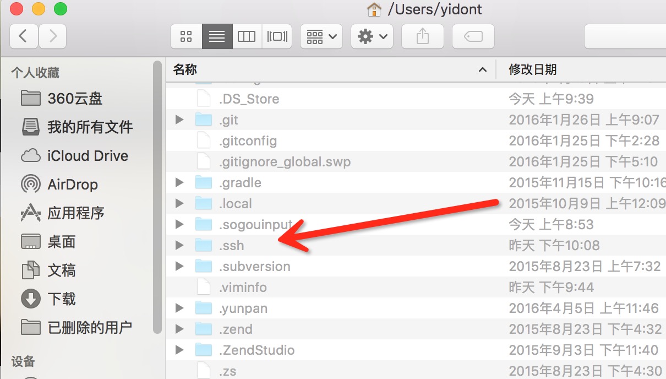Switch to column view

point(247,36)
